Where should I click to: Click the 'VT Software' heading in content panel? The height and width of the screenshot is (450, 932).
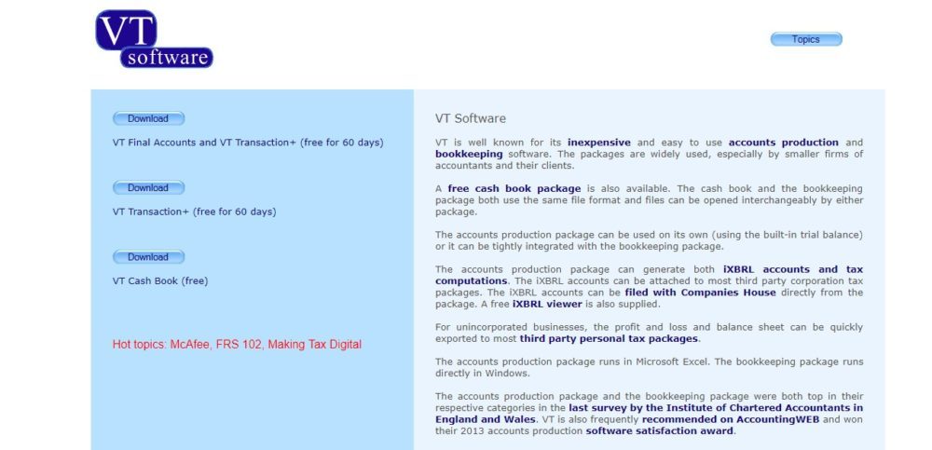[471, 118]
